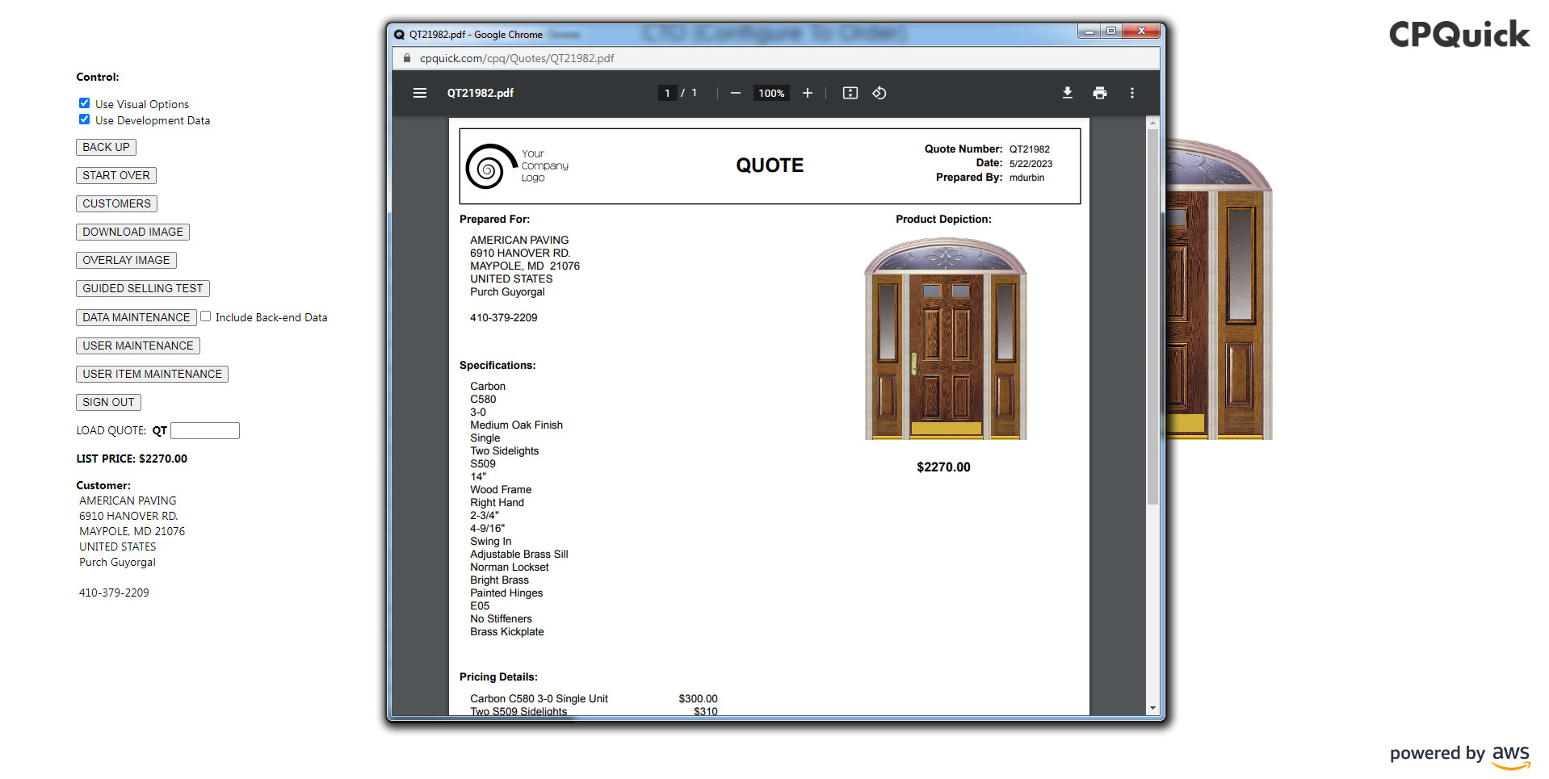The width and height of the screenshot is (1549, 779).
Task: Disable Use Development Data
Action: (84, 119)
